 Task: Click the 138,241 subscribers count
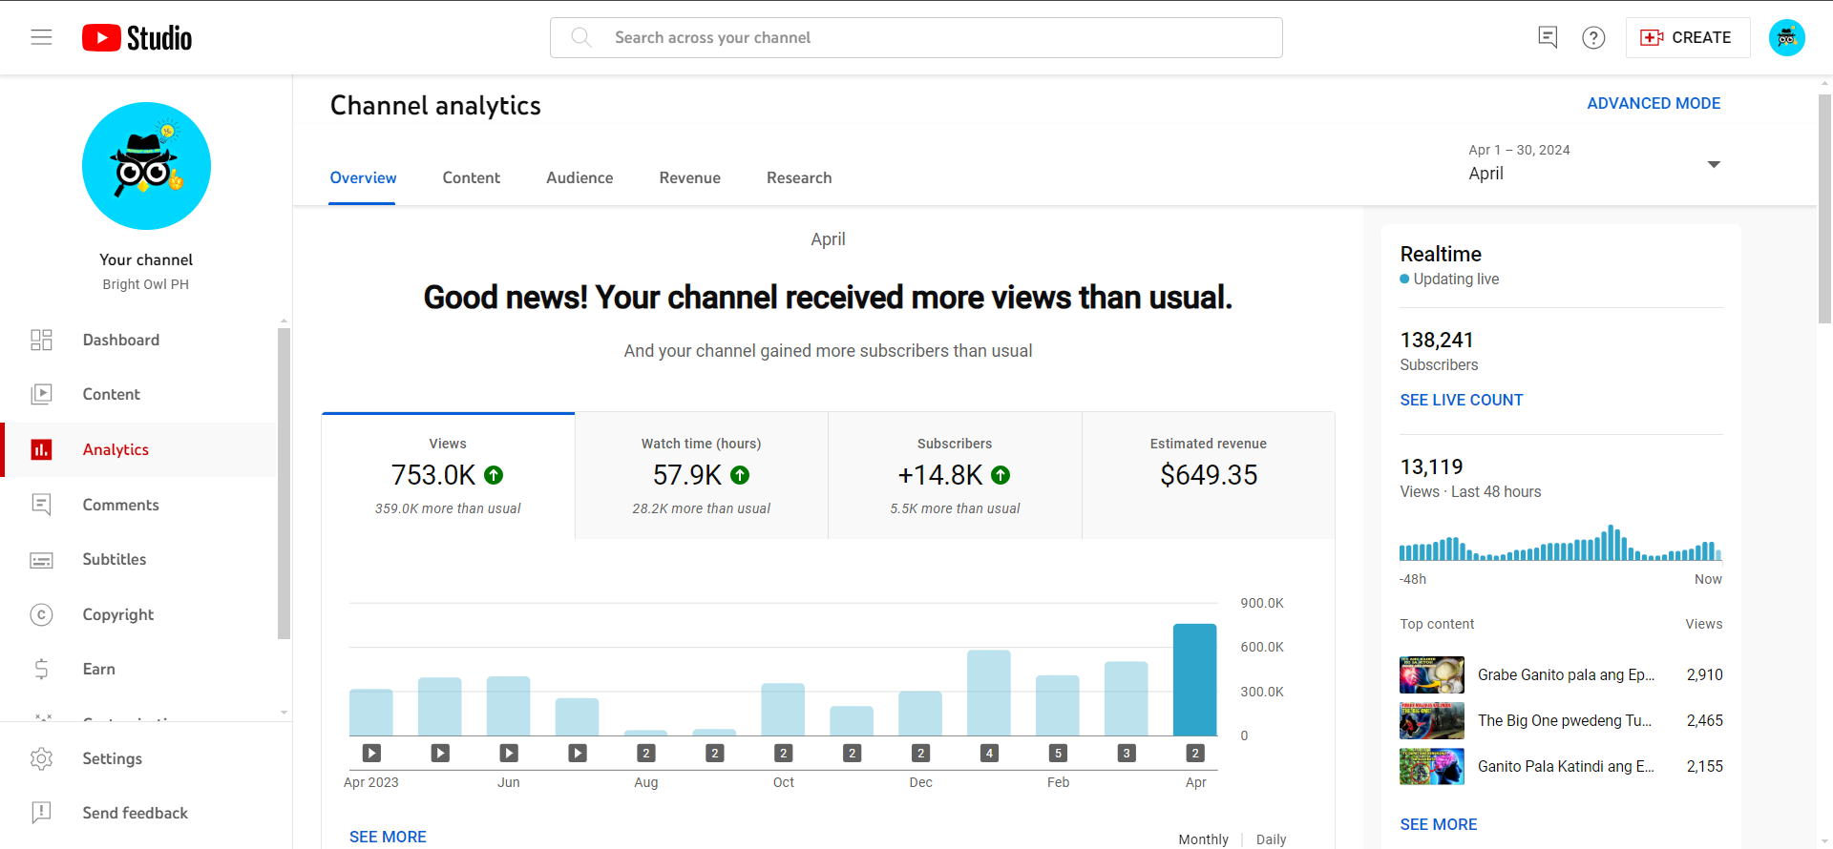[x=1437, y=340]
